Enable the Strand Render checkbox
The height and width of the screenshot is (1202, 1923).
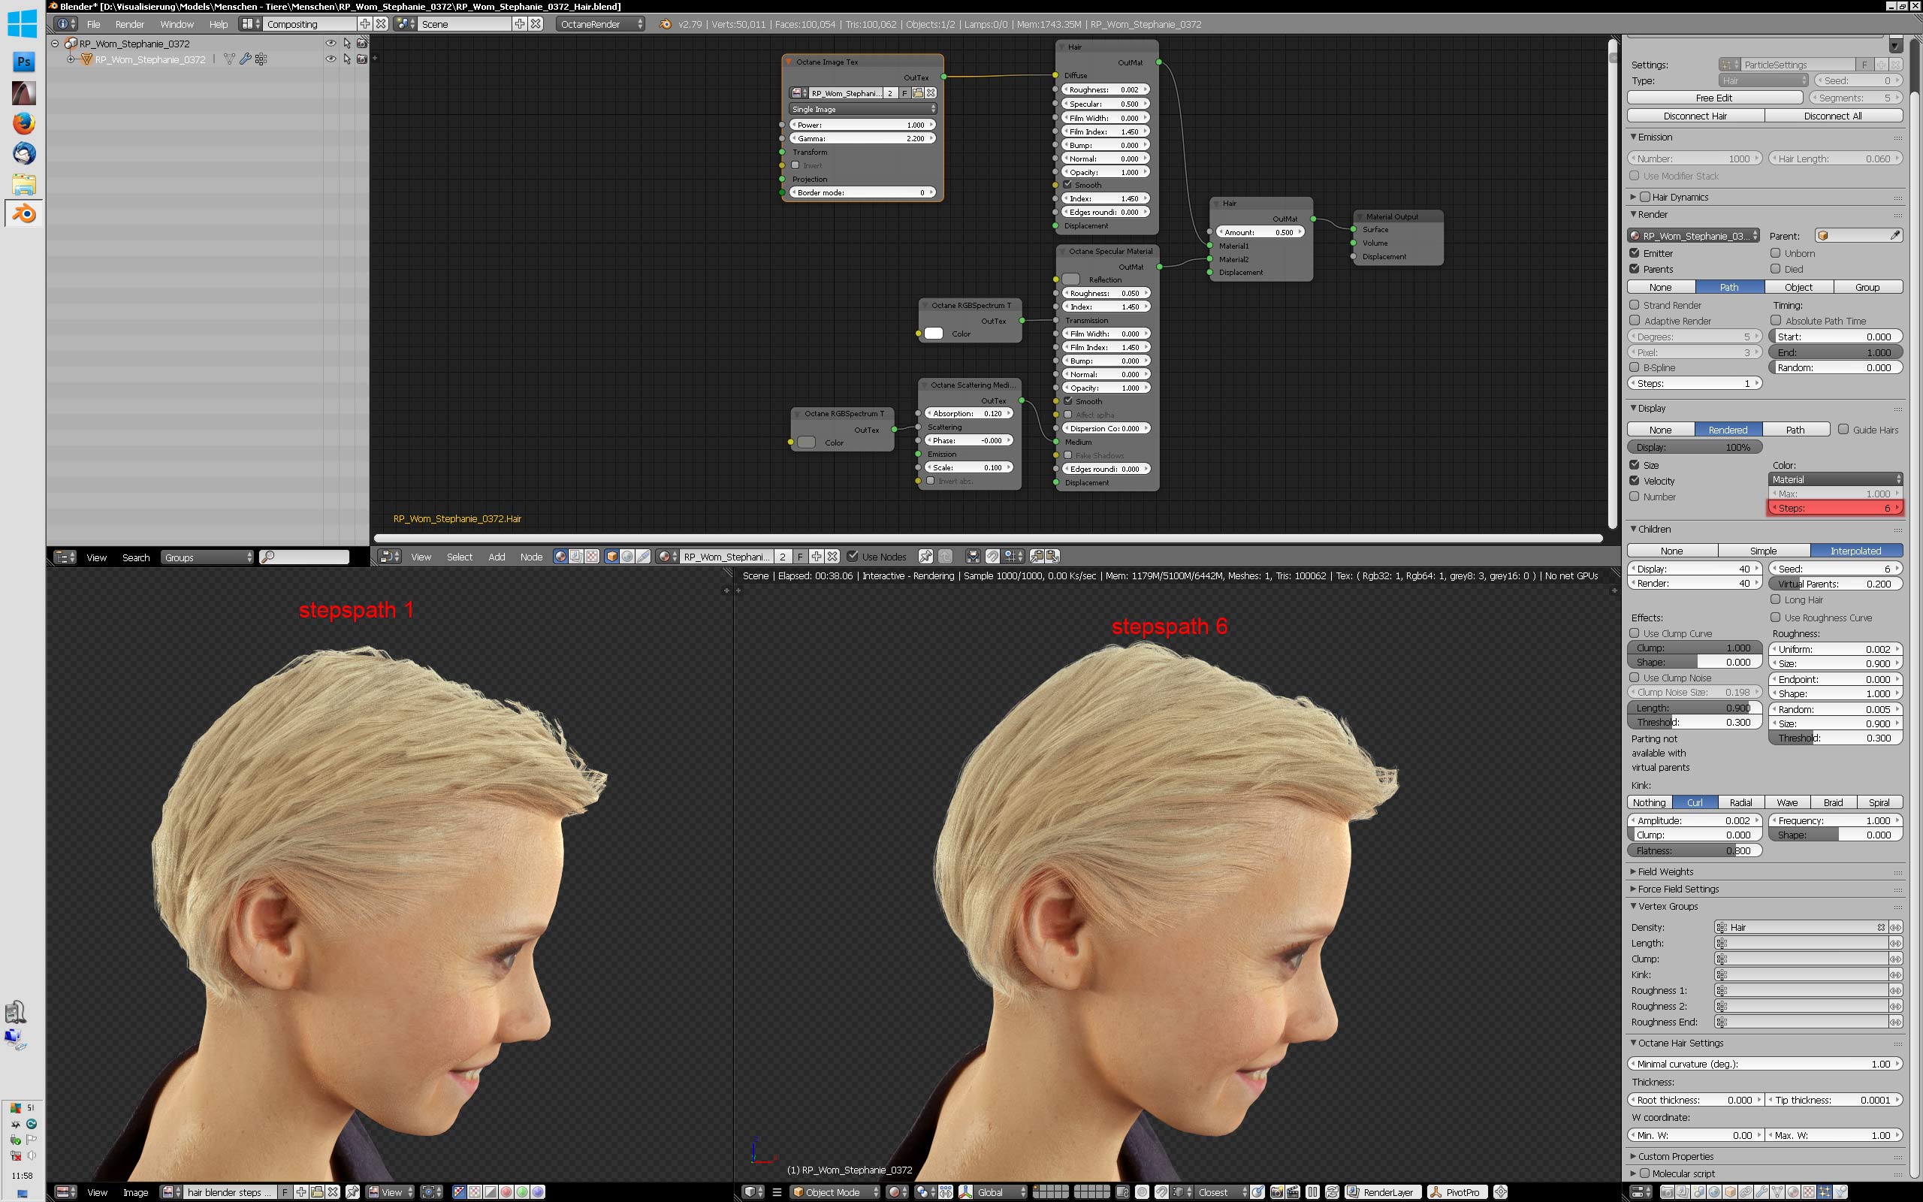[x=1635, y=304]
